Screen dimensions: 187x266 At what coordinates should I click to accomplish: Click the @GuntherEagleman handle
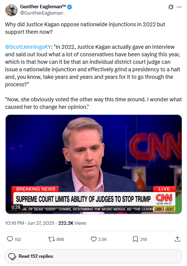42,13
